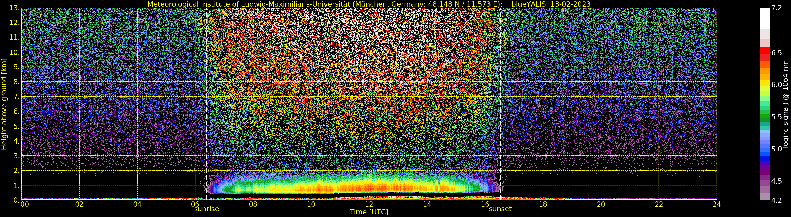Click the '02' time tick label
This screenshot has width=791, height=217.
[x=79, y=204]
